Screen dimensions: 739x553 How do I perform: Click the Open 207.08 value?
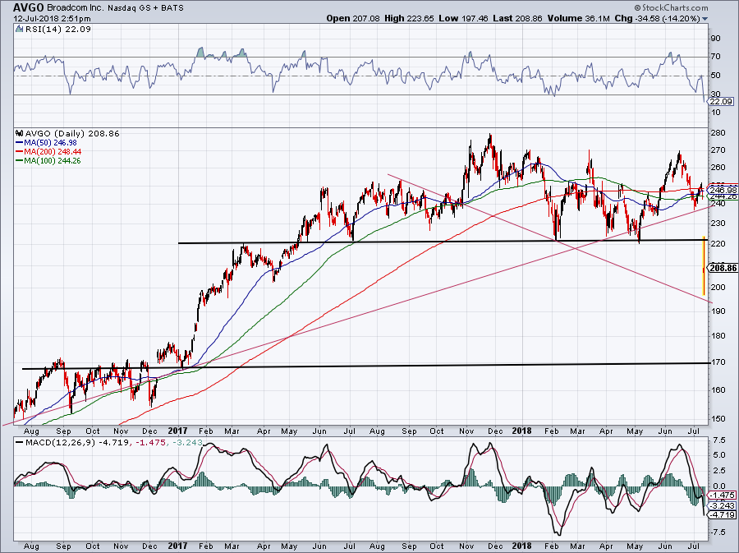point(352,18)
